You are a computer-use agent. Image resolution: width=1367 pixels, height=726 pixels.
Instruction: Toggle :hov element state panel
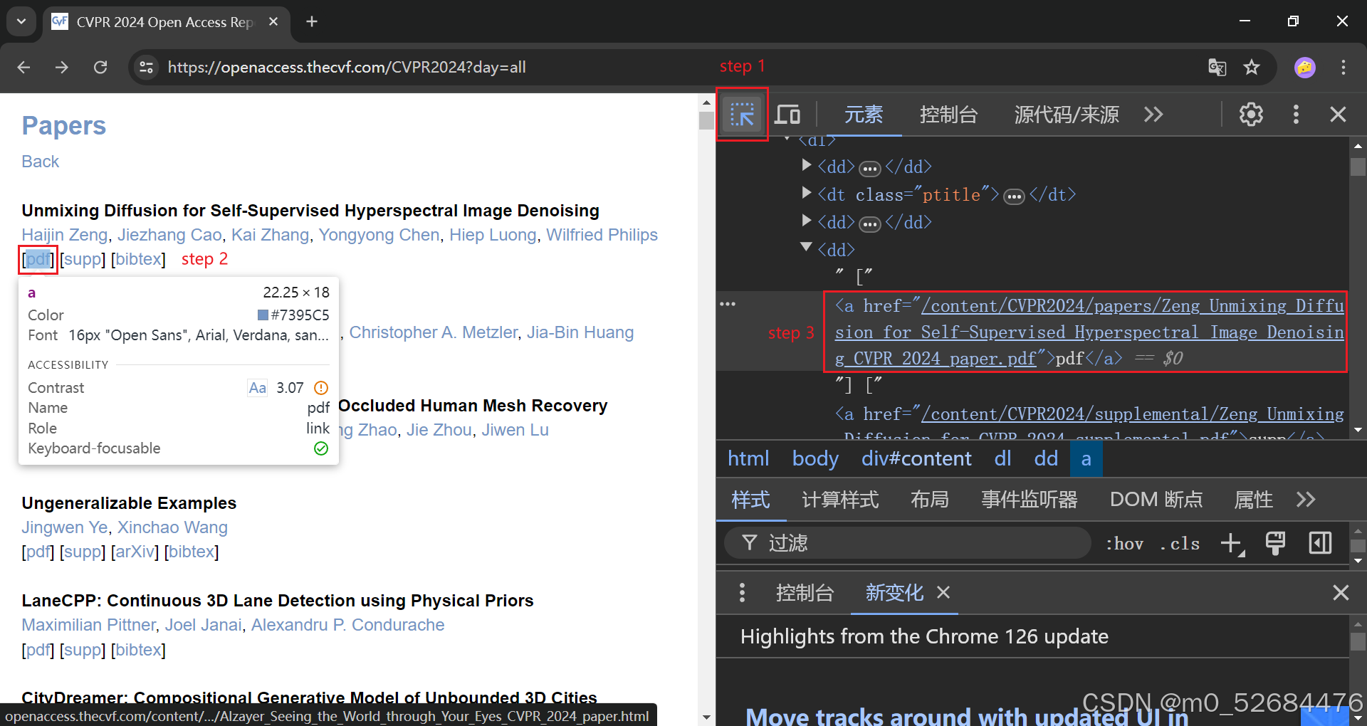1124,544
